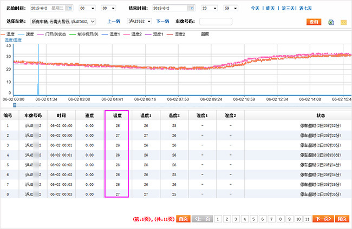
Task: Open the 沪AET652 vehicle dropdown
Action: 139,21
